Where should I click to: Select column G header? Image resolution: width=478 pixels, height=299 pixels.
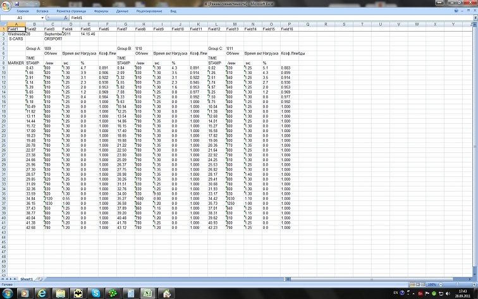126,24
